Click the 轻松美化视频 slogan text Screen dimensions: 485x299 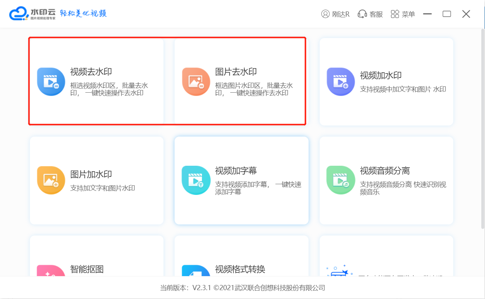coord(83,14)
